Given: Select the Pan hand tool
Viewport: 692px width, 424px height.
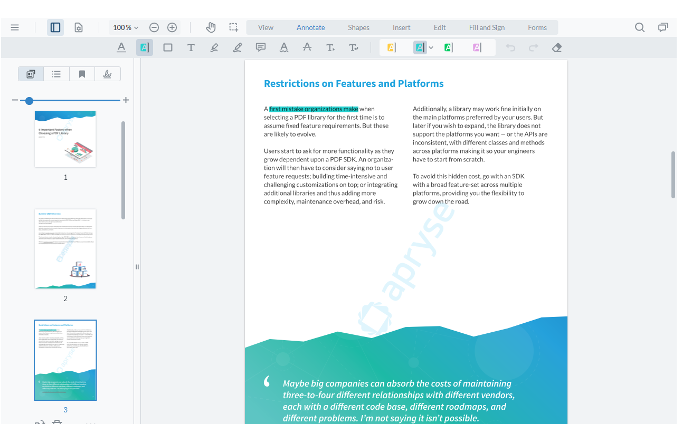Looking at the screenshot, I should pyautogui.click(x=211, y=27).
